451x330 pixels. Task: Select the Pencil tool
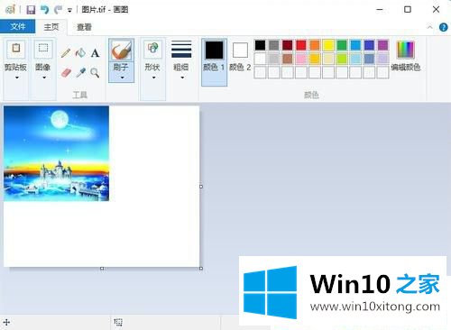point(66,53)
